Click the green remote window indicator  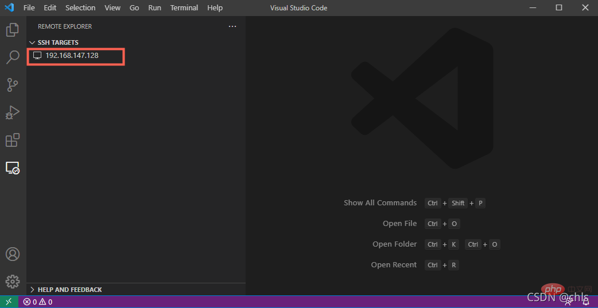[9, 302]
